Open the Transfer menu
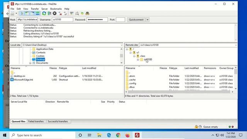Image resolution: width=247 pixels, height=139 pixels. click(x=35, y=9)
